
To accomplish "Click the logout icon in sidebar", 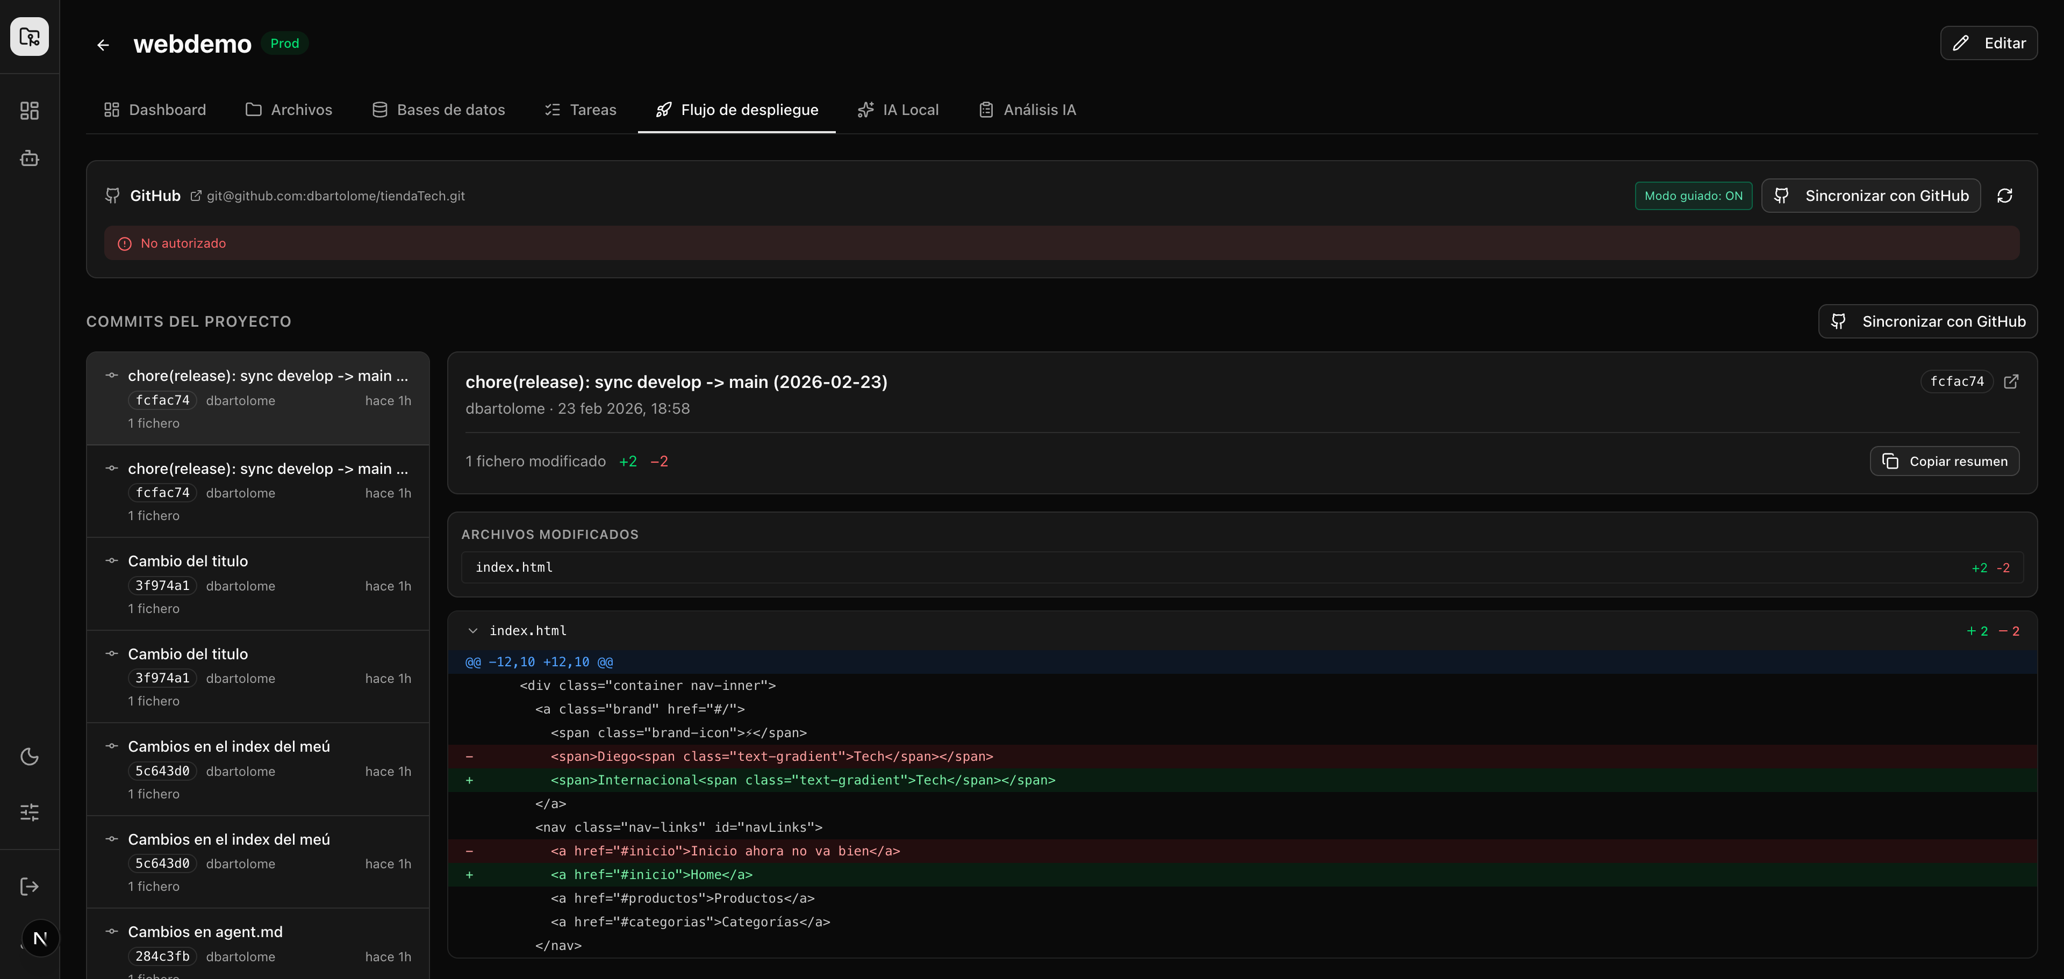I will [30, 886].
